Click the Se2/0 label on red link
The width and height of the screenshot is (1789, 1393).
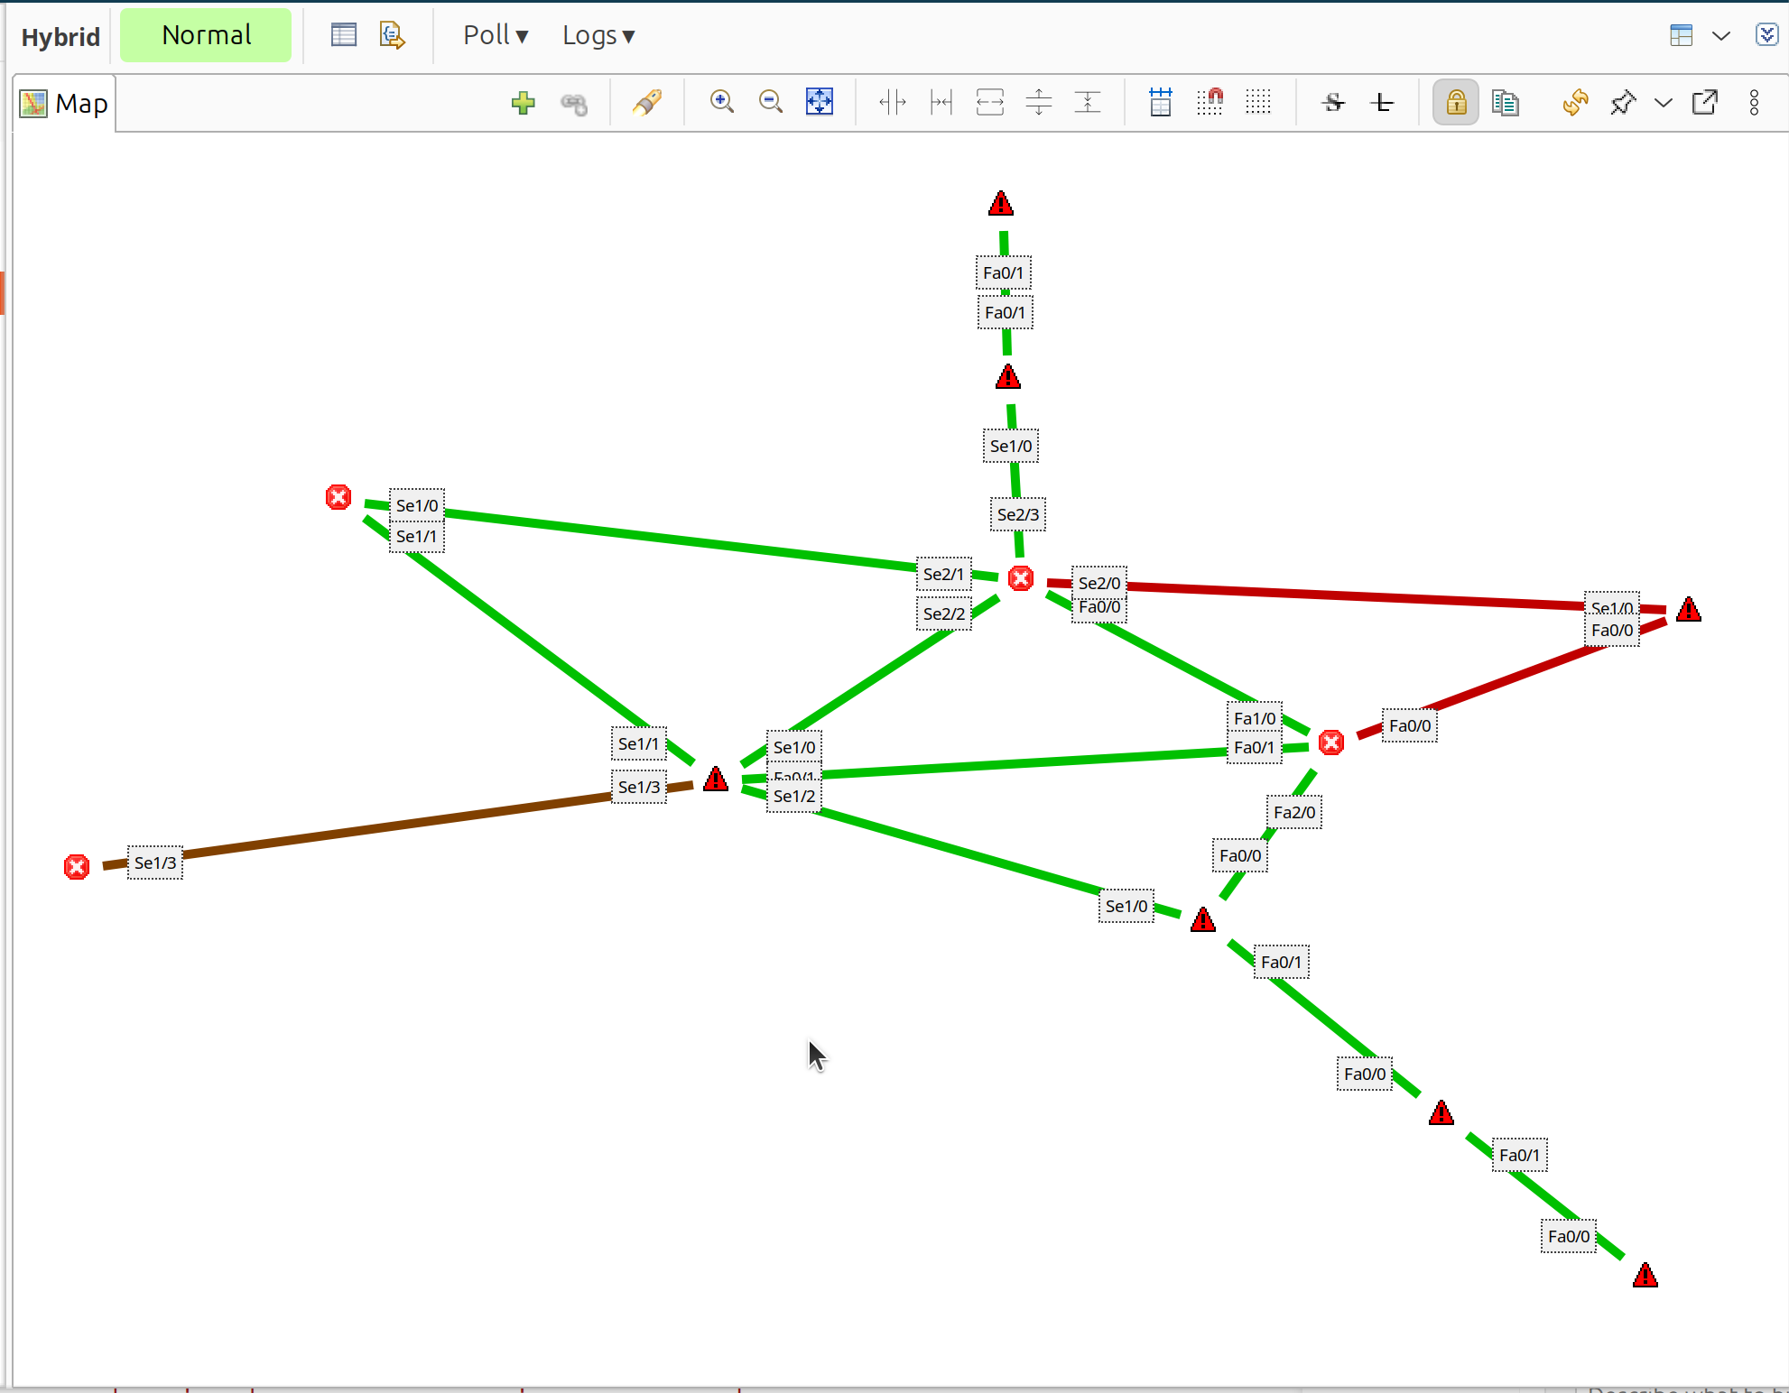click(1098, 583)
